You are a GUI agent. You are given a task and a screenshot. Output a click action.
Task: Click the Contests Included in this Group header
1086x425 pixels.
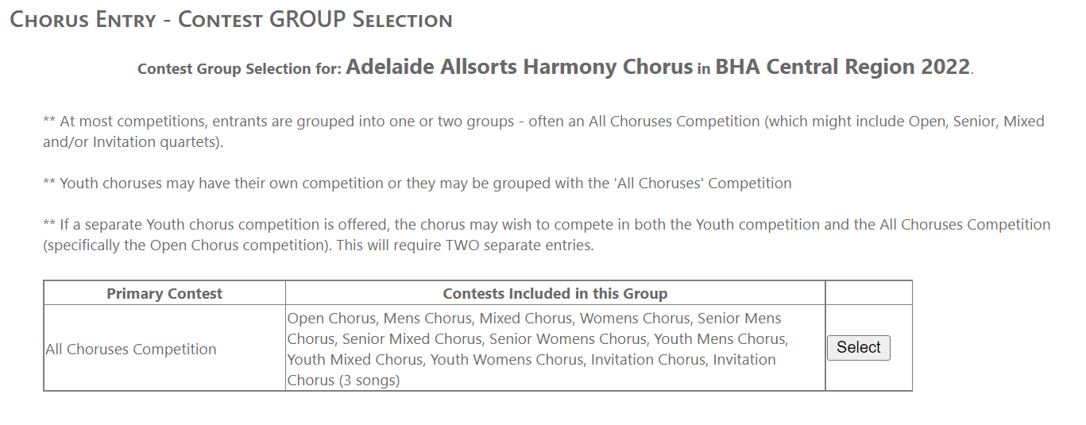pos(555,294)
